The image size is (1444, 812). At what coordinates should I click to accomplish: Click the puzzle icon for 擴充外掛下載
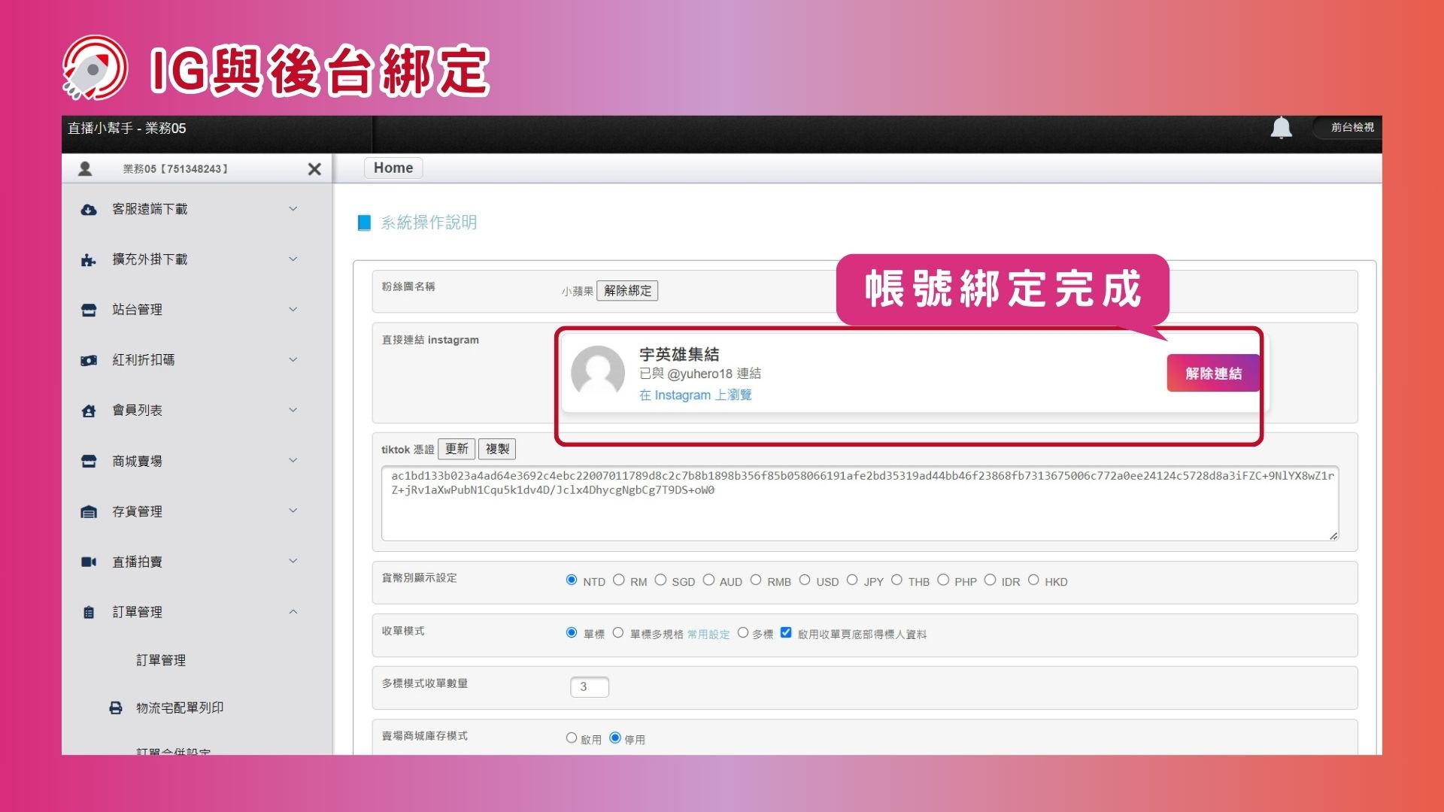tap(89, 260)
